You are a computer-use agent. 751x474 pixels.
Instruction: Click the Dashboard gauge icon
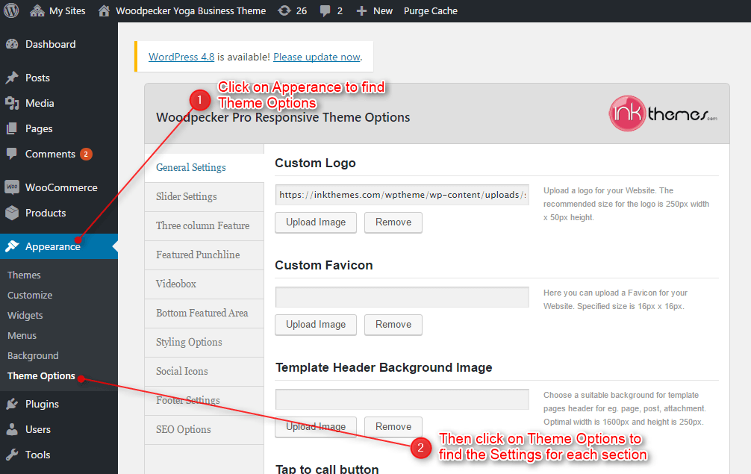tap(12, 44)
